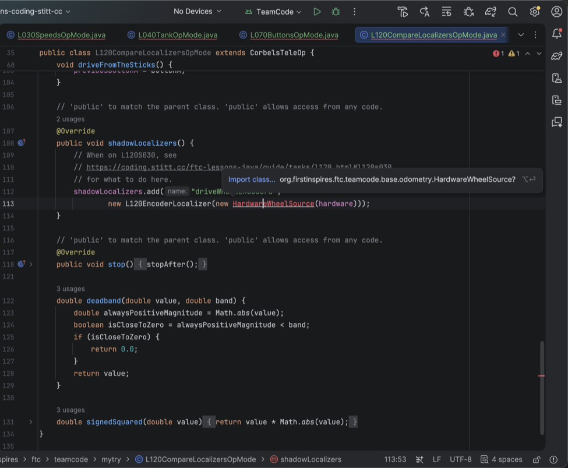Click override gutter icon on line 118
Image resolution: width=568 pixels, height=468 pixels.
coord(22,263)
